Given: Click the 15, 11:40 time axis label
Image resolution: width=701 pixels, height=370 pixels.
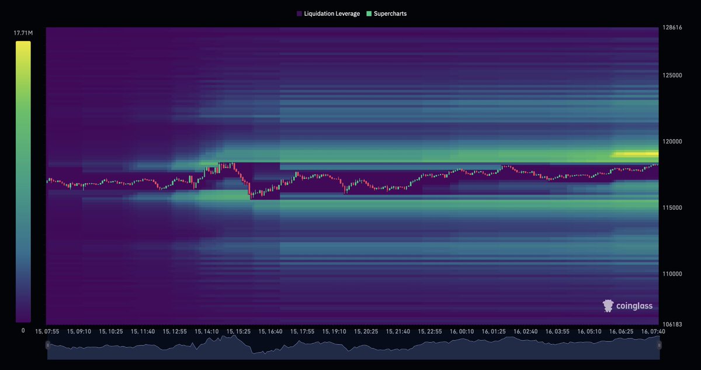Looking at the screenshot, I should (x=143, y=331).
